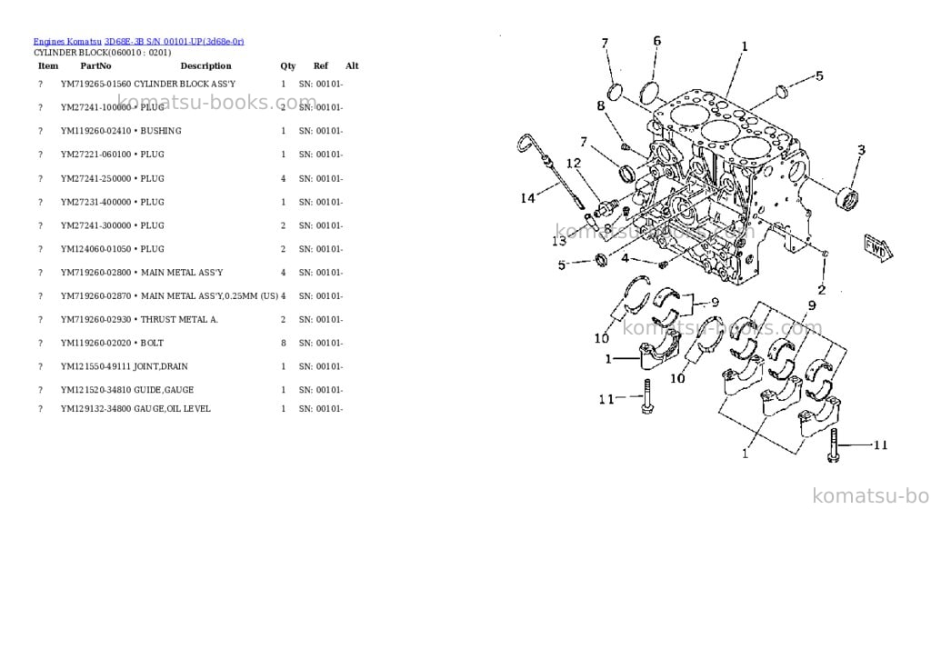Select part number YM129132-34800
The height and width of the screenshot is (659, 931).
tap(95, 409)
